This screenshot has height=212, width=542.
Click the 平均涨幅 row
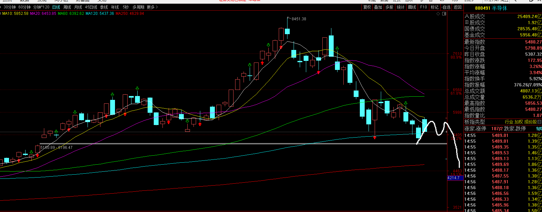(x=503, y=72)
